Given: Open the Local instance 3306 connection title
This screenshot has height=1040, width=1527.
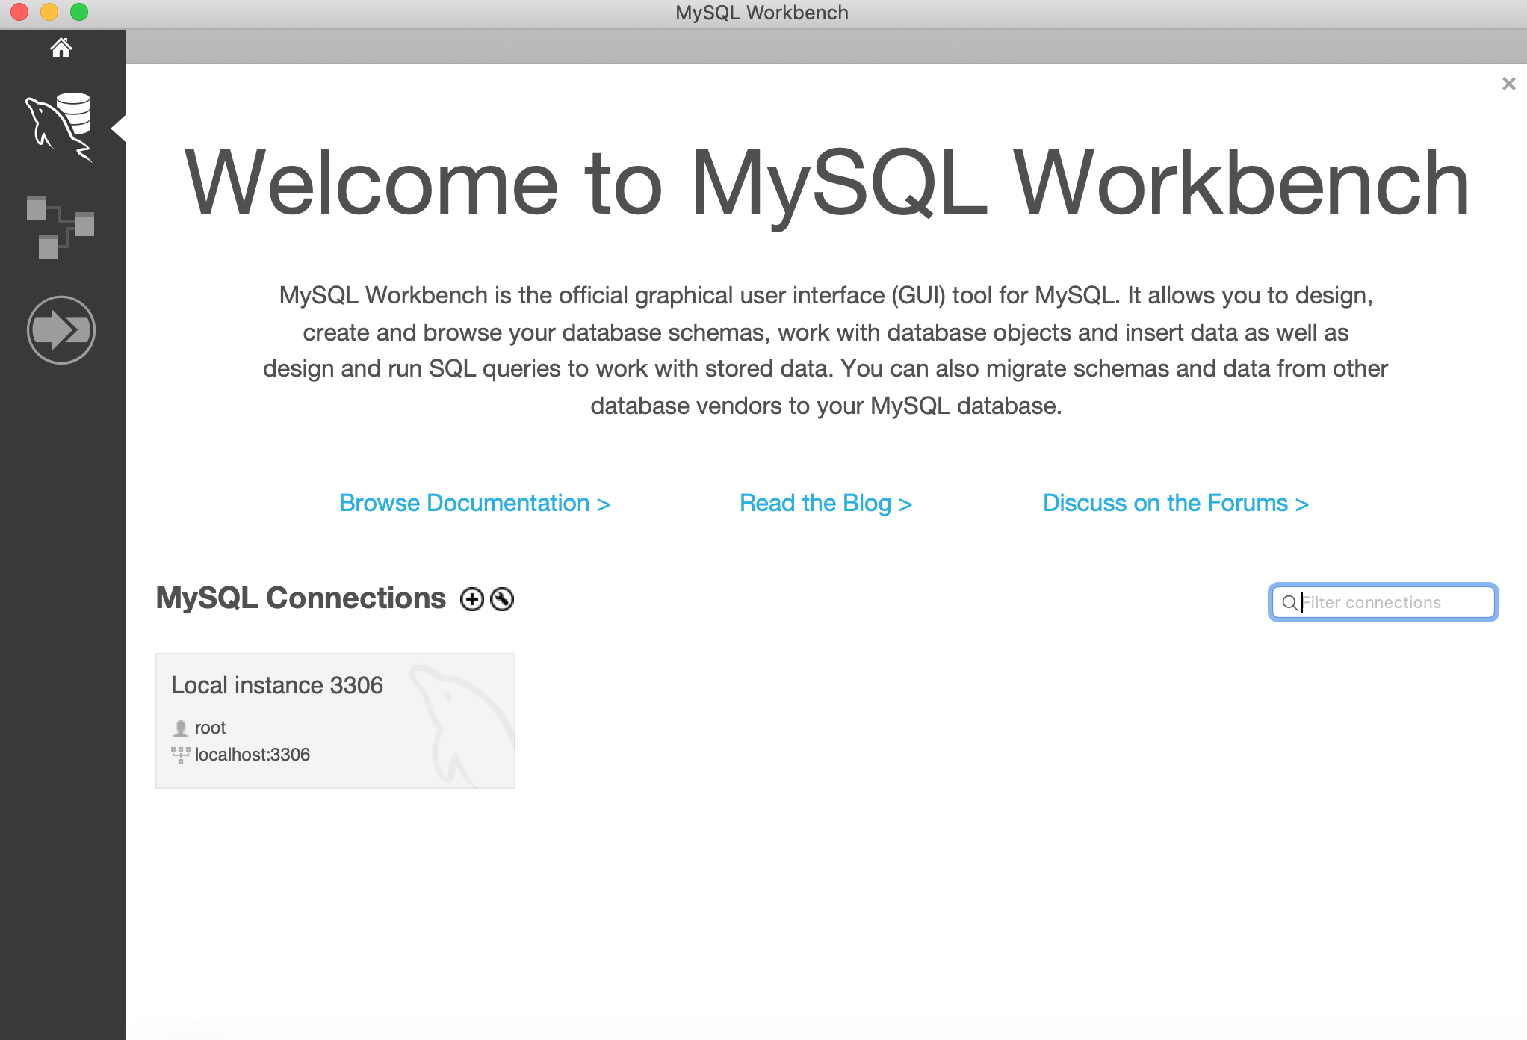Looking at the screenshot, I should click(277, 685).
